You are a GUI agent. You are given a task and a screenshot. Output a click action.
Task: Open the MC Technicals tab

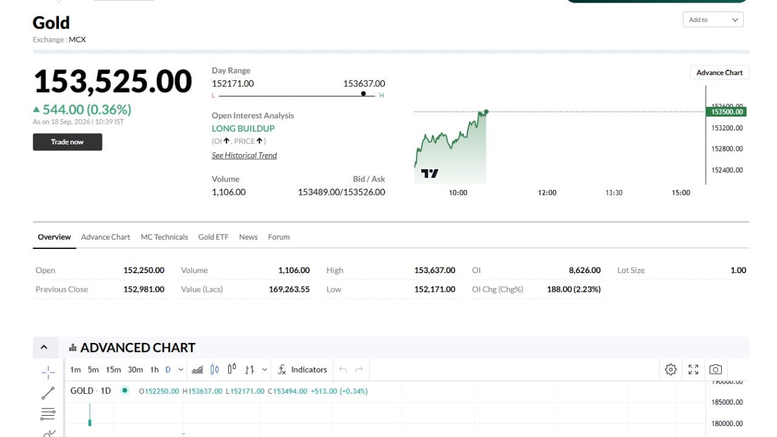coord(164,237)
